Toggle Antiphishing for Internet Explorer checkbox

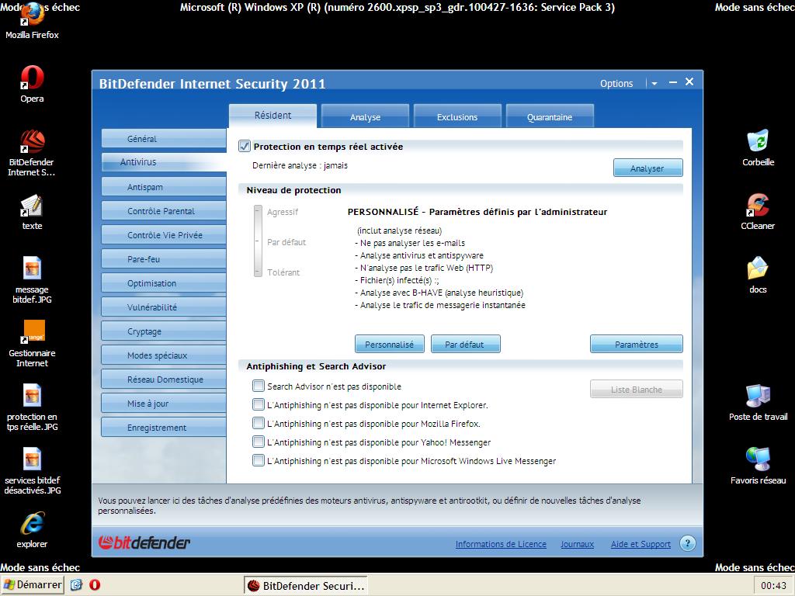(259, 405)
